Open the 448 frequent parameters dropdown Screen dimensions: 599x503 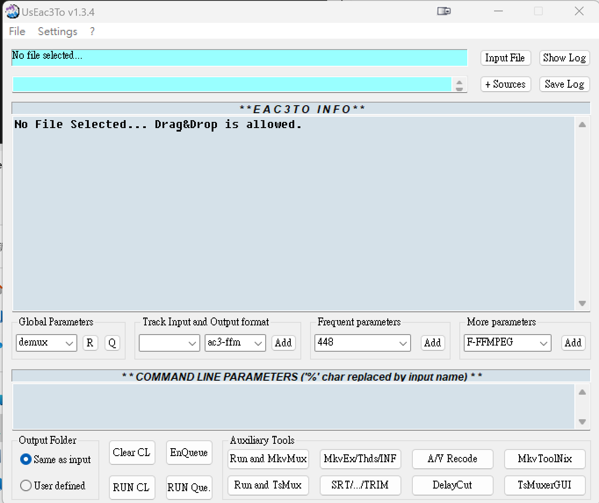(x=403, y=343)
